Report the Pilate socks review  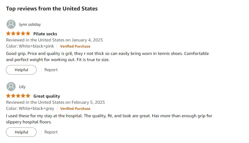click(51, 70)
